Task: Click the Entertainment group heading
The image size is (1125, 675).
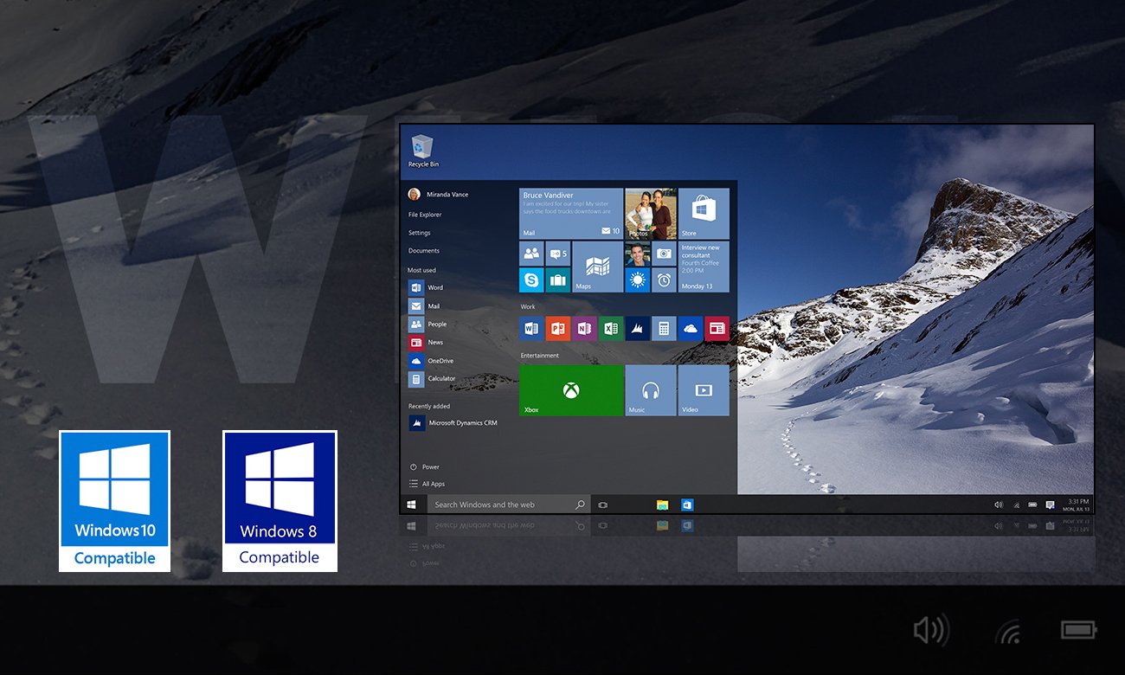Action: pyautogui.click(x=540, y=355)
